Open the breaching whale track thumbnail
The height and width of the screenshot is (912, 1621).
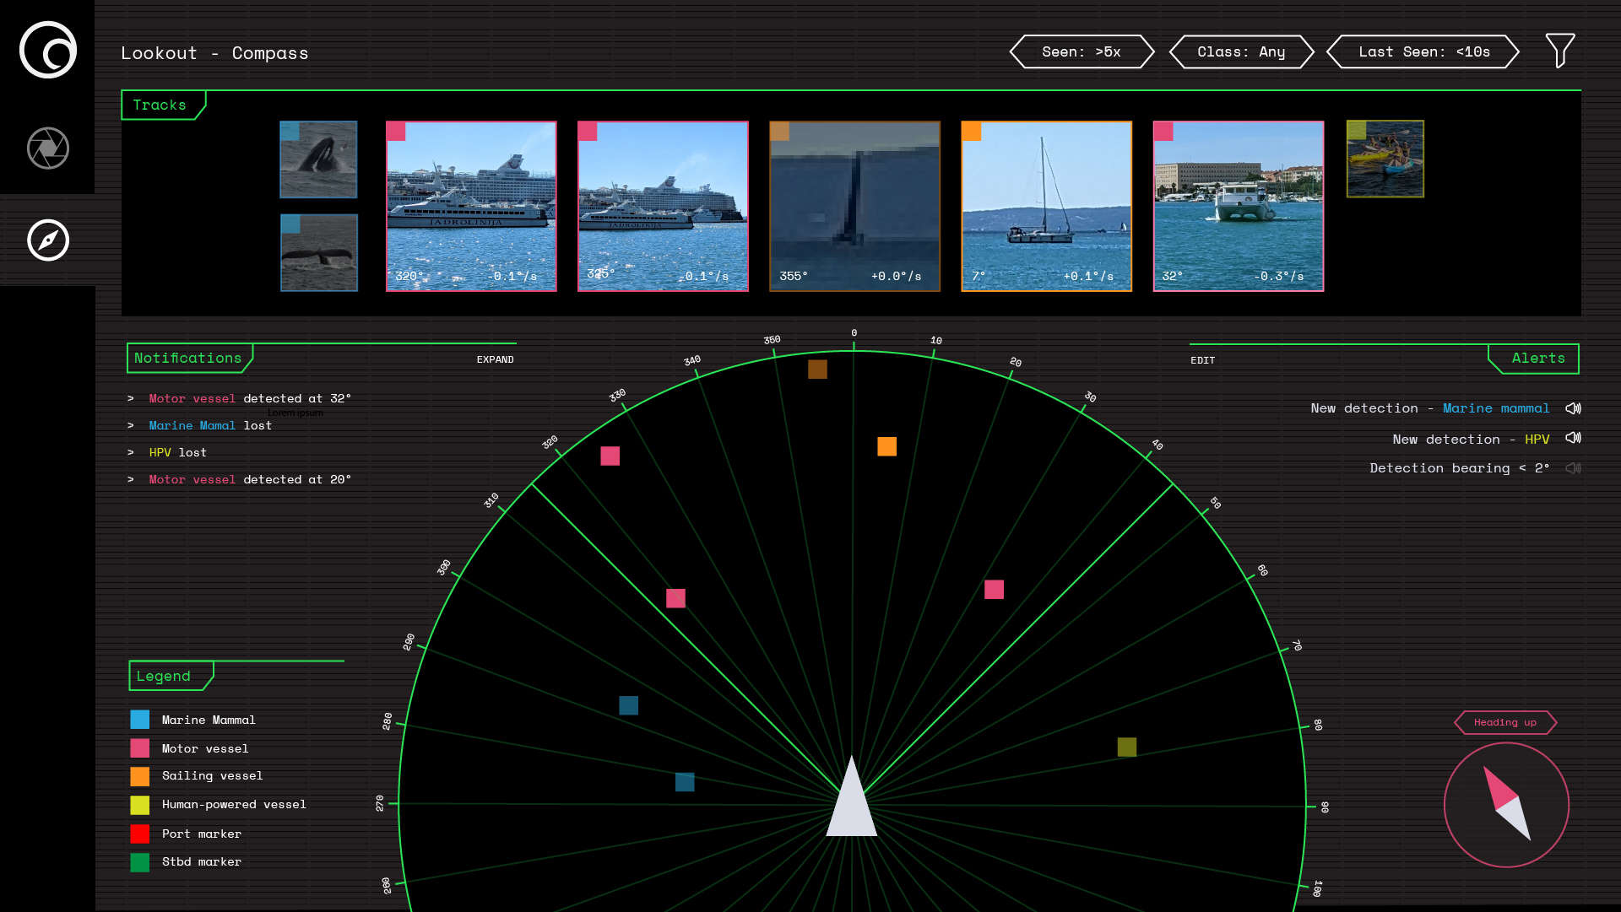click(x=318, y=159)
